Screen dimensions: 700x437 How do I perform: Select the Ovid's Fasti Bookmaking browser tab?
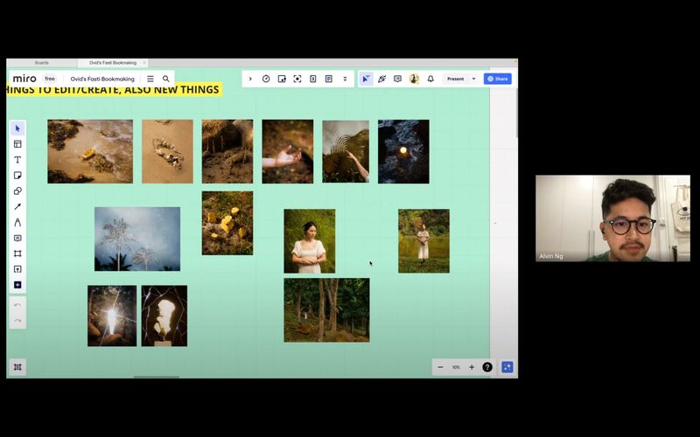[x=113, y=63]
